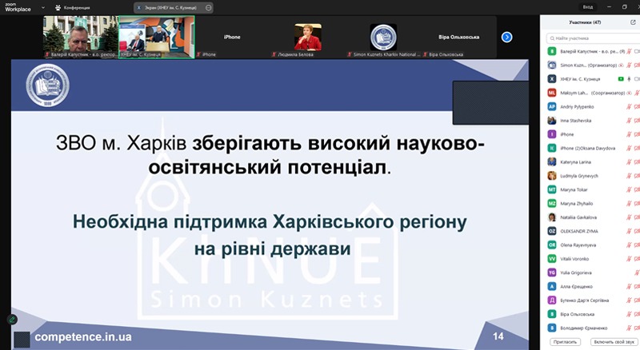Click the Найти участника search field

tap(592, 38)
